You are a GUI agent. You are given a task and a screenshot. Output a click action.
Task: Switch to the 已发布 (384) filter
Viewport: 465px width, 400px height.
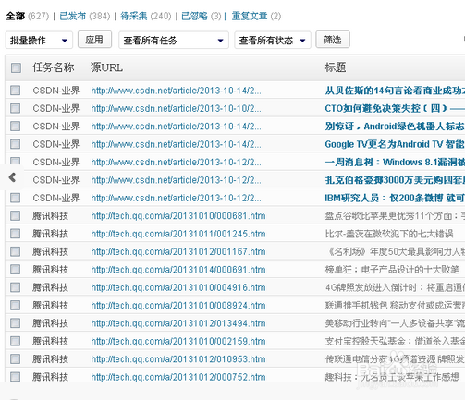[x=85, y=16]
